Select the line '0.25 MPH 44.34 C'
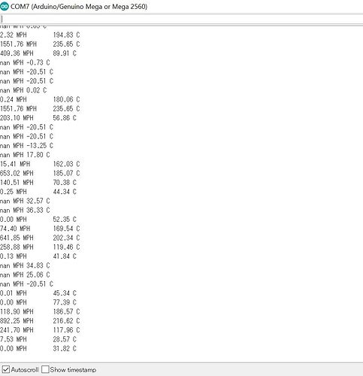This screenshot has height=376, width=363. click(38, 192)
